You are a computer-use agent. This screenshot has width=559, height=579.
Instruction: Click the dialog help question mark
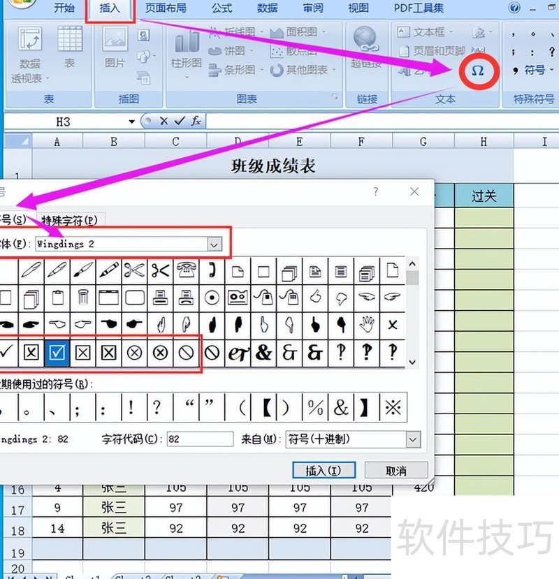pos(376,191)
